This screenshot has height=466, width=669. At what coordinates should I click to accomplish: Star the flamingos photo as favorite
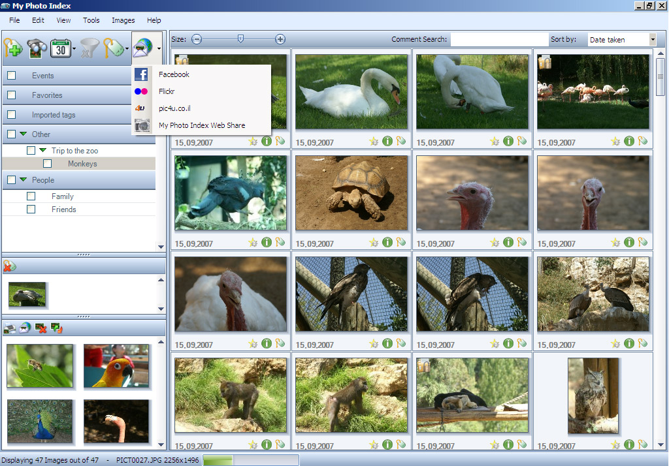(615, 141)
